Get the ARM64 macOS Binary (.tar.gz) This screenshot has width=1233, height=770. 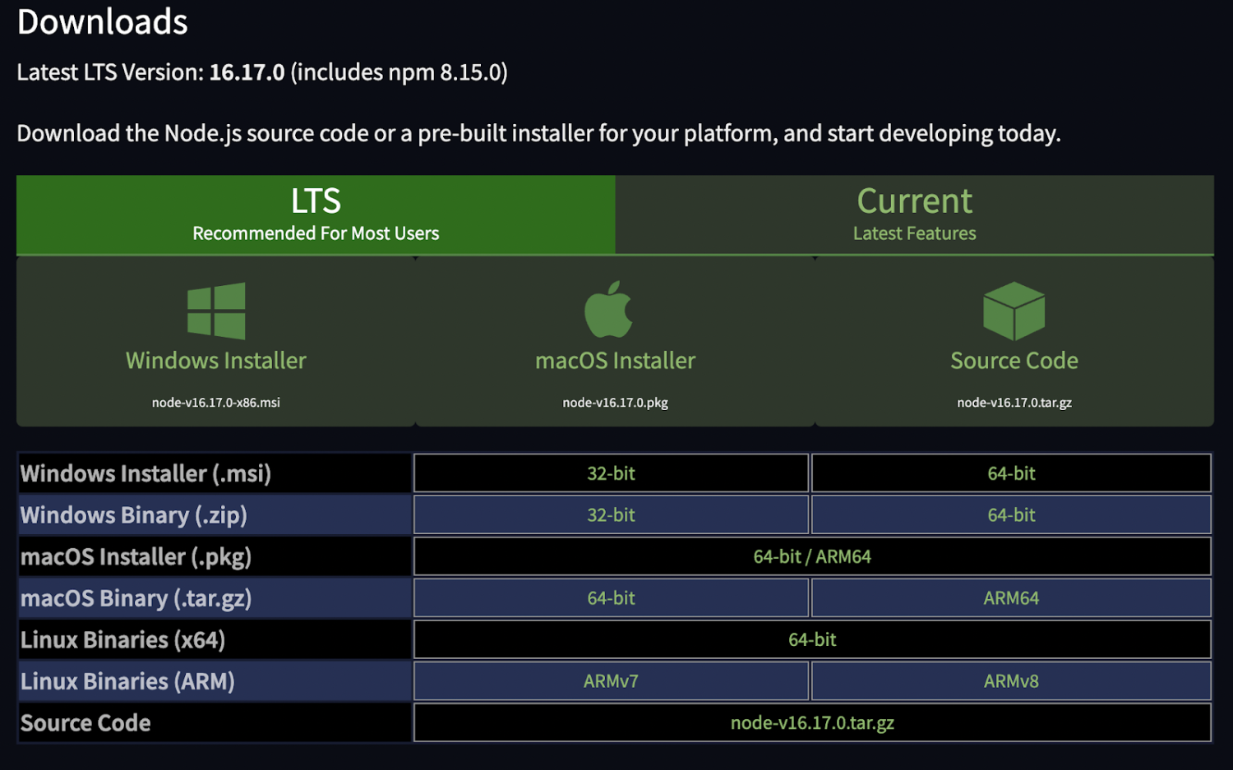pyautogui.click(x=1010, y=598)
